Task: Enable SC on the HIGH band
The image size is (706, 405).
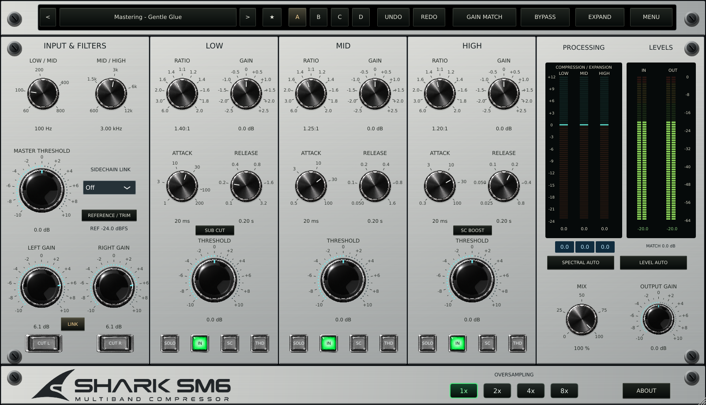Action: (x=488, y=343)
